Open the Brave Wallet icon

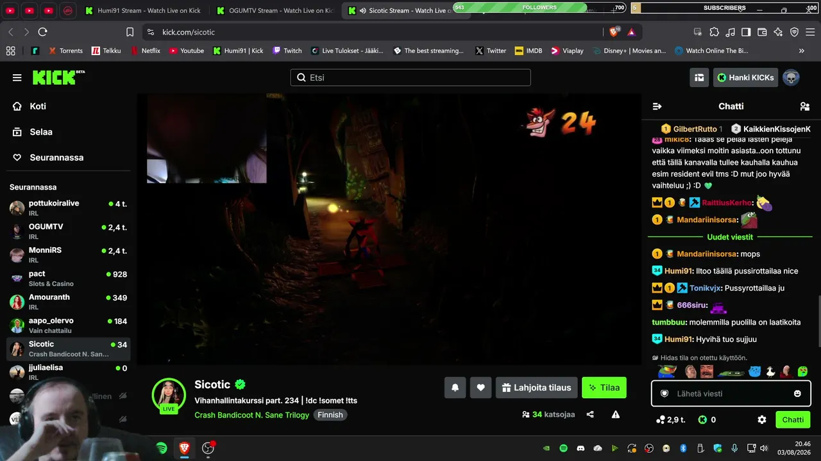762,32
